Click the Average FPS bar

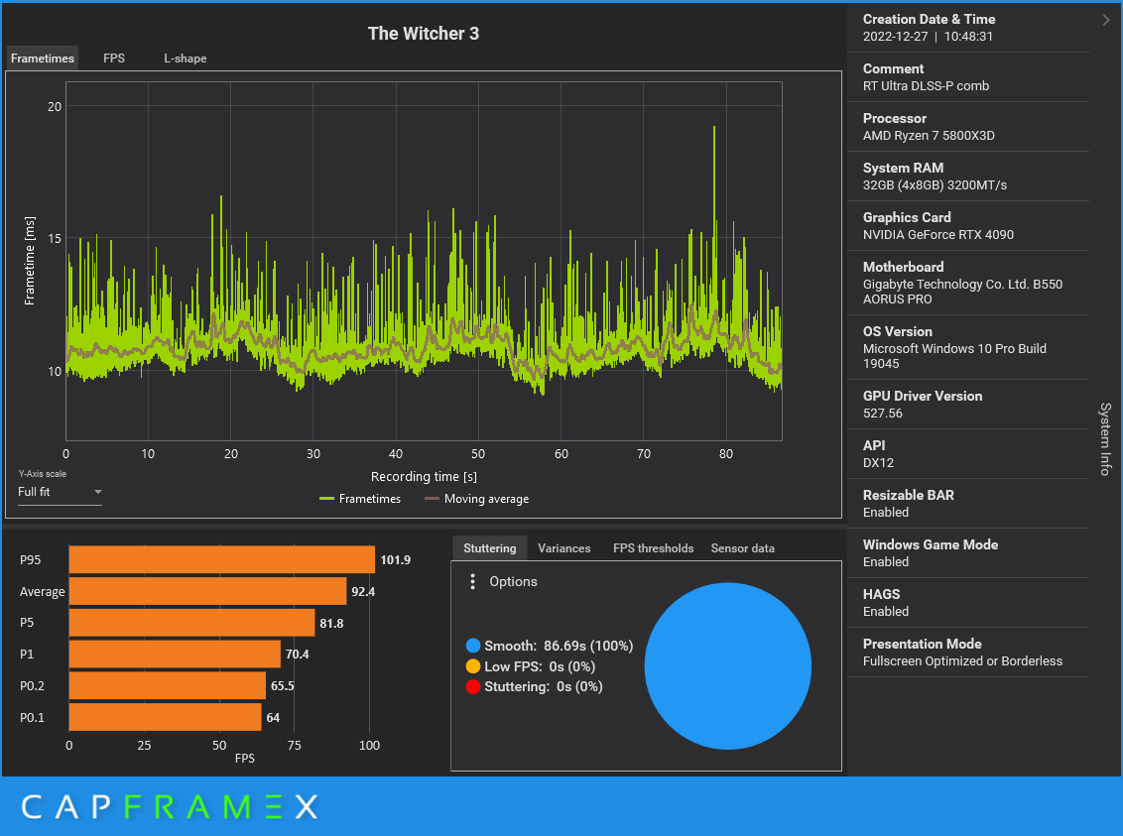pyautogui.click(x=207, y=591)
